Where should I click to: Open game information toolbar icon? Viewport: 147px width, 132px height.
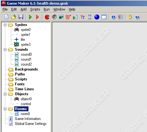pyautogui.click(x=114, y=17)
